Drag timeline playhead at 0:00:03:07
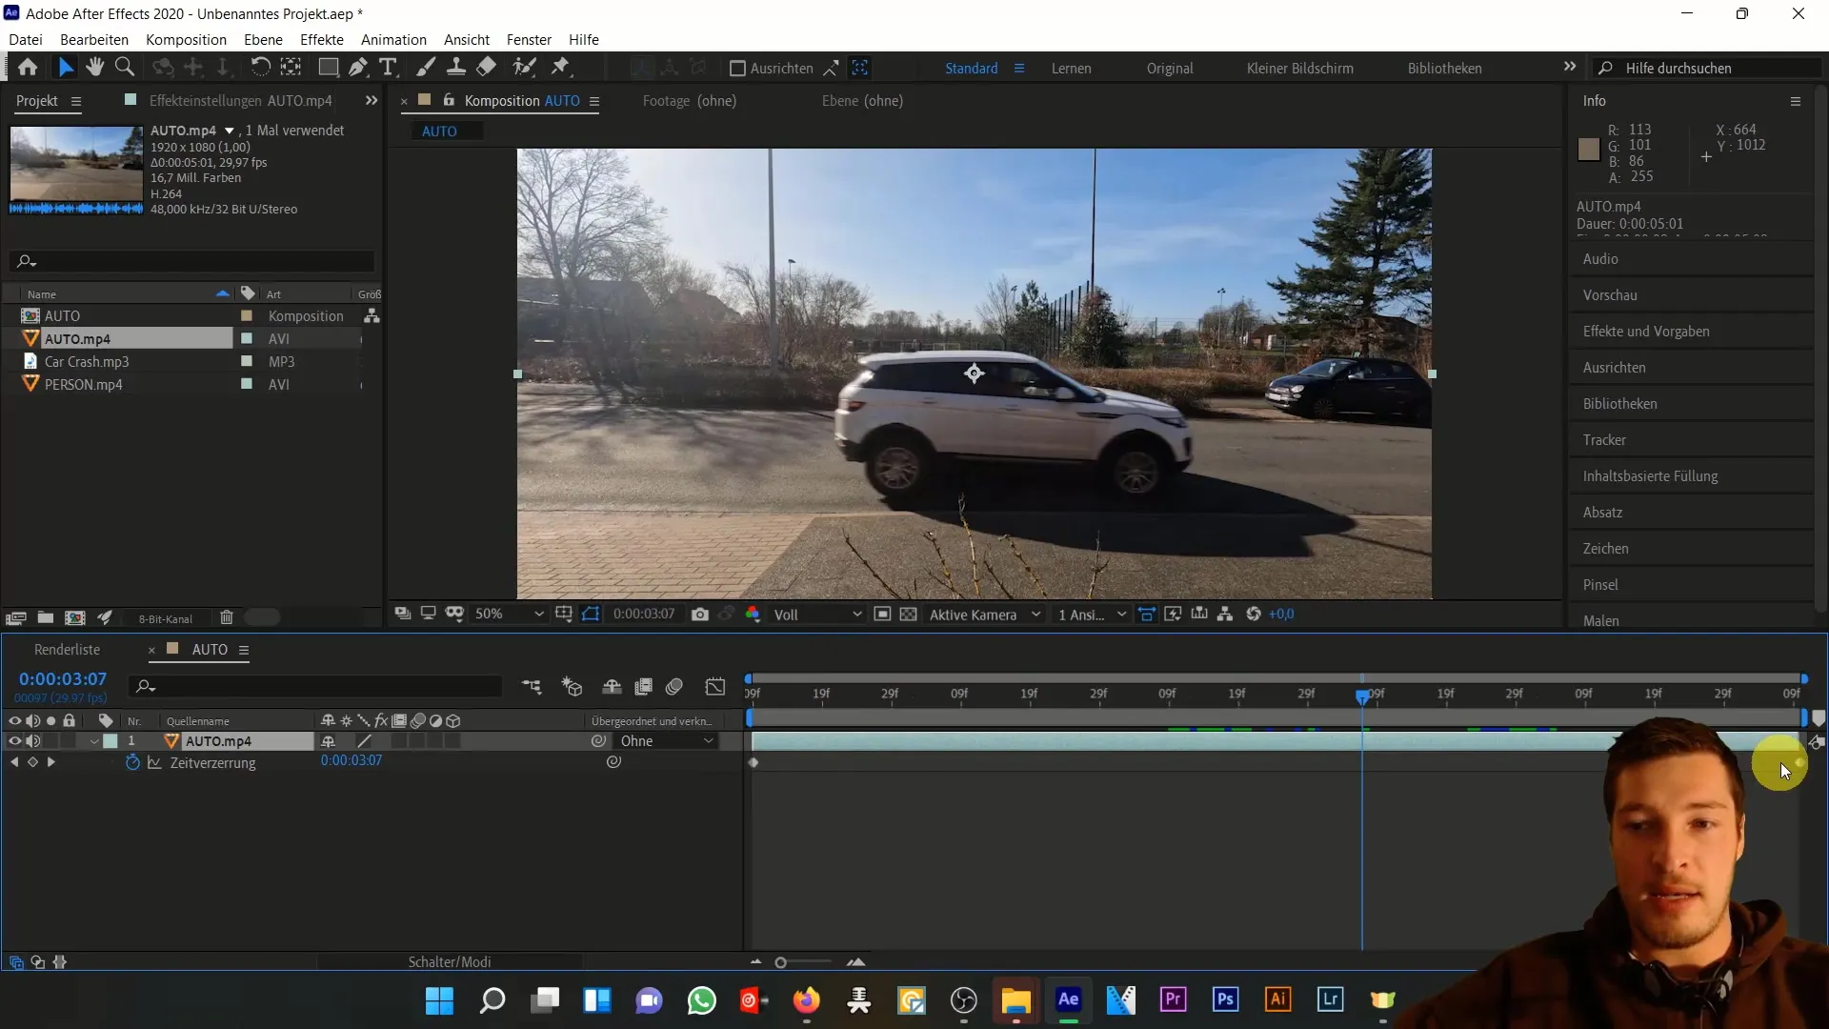Viewport: 1829px width, 1029px height. [x=1361, y=694]
